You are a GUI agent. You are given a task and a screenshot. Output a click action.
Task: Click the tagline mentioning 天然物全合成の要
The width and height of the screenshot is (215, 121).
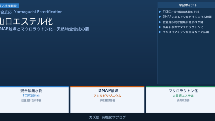pyautogui.click(x=44, y=29)
